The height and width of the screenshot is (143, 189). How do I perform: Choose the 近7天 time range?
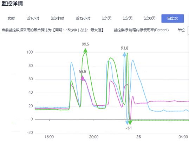pyautogui.click(x=128, y=18)
